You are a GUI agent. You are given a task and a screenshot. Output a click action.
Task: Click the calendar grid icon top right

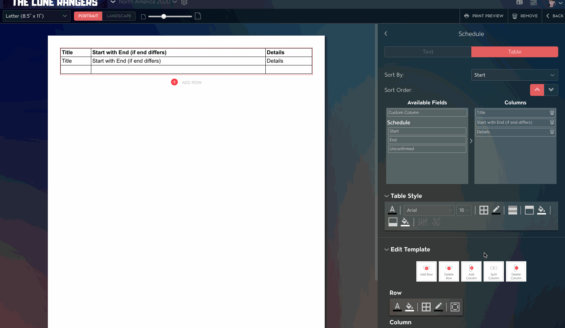pos(533,2)
